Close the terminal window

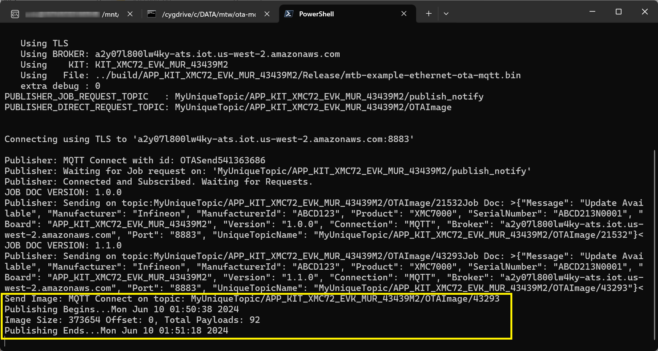pos(645,12)
